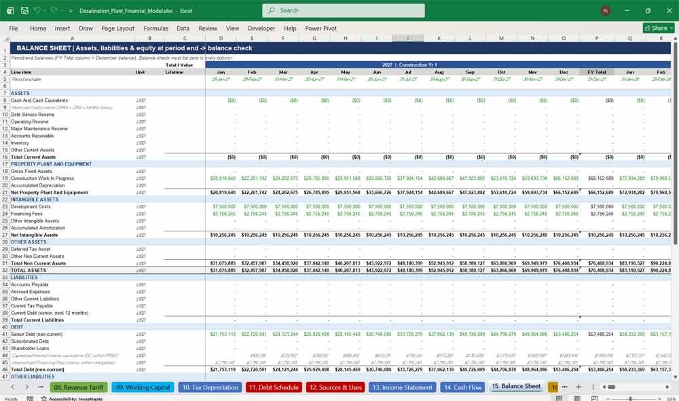Open the Power Pivot ribbon tab

(321, 28)
